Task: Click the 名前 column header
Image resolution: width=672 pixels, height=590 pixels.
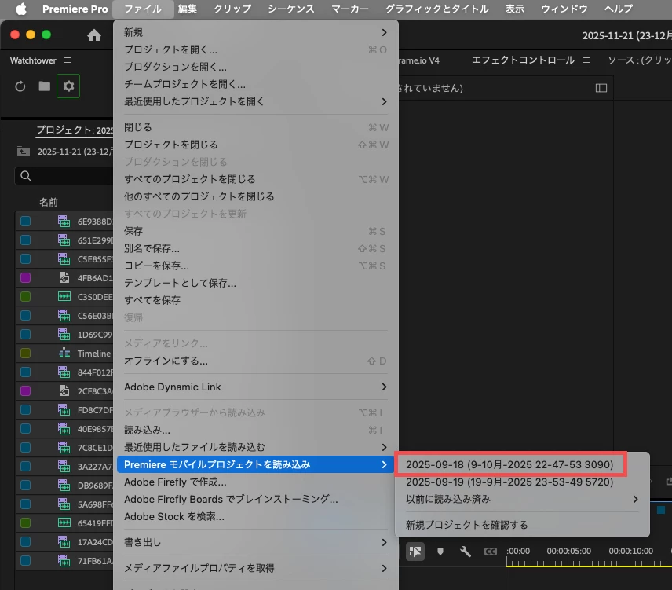Action: click(x=49, y=203)
